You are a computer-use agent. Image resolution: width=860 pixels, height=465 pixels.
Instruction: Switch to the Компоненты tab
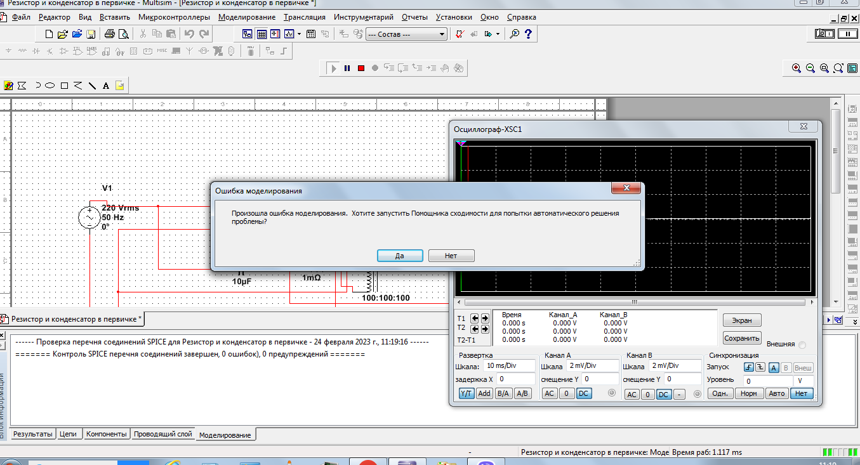(106, 434)
